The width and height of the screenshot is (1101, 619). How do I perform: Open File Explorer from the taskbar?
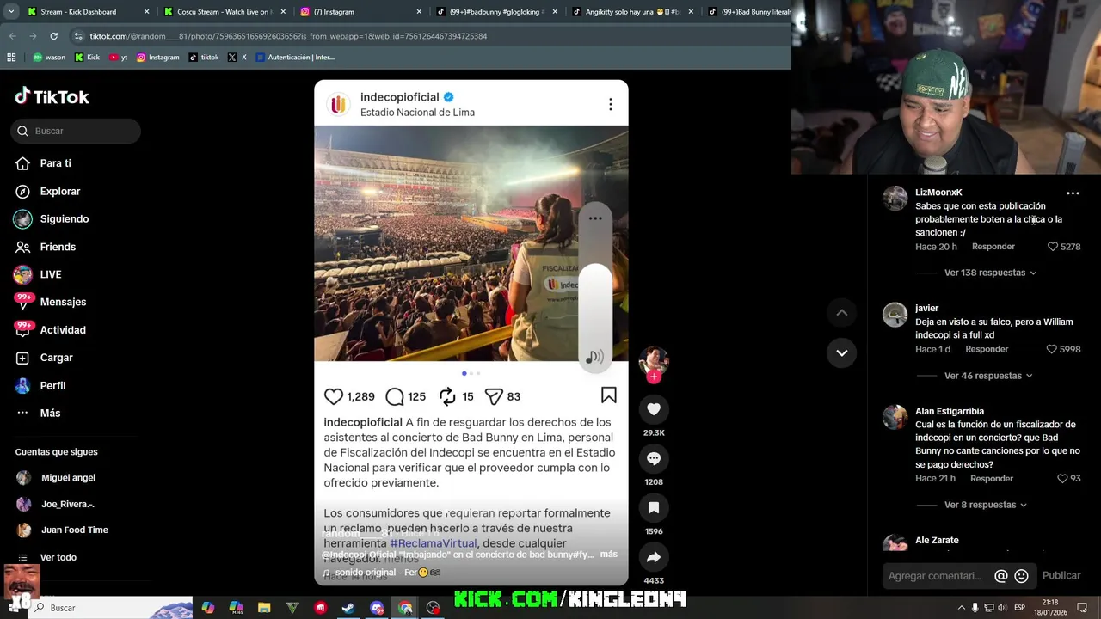click(x=264, y=608)
